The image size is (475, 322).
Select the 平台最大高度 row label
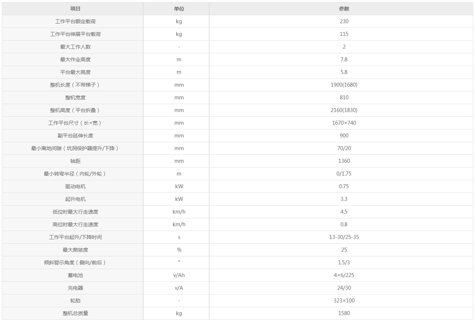pos(75,72)
